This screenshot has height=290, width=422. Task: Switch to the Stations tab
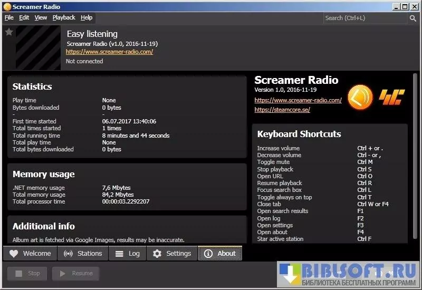pyautogui.click(x=83, y=254)
